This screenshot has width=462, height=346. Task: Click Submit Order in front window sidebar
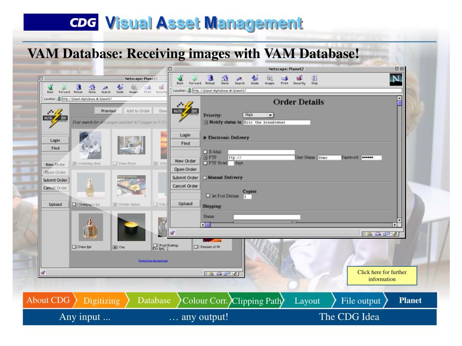(185, 178)
